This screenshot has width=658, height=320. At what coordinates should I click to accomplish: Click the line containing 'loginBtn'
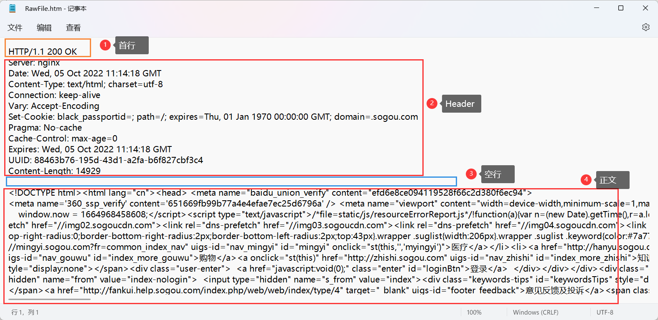click(329, 269)
